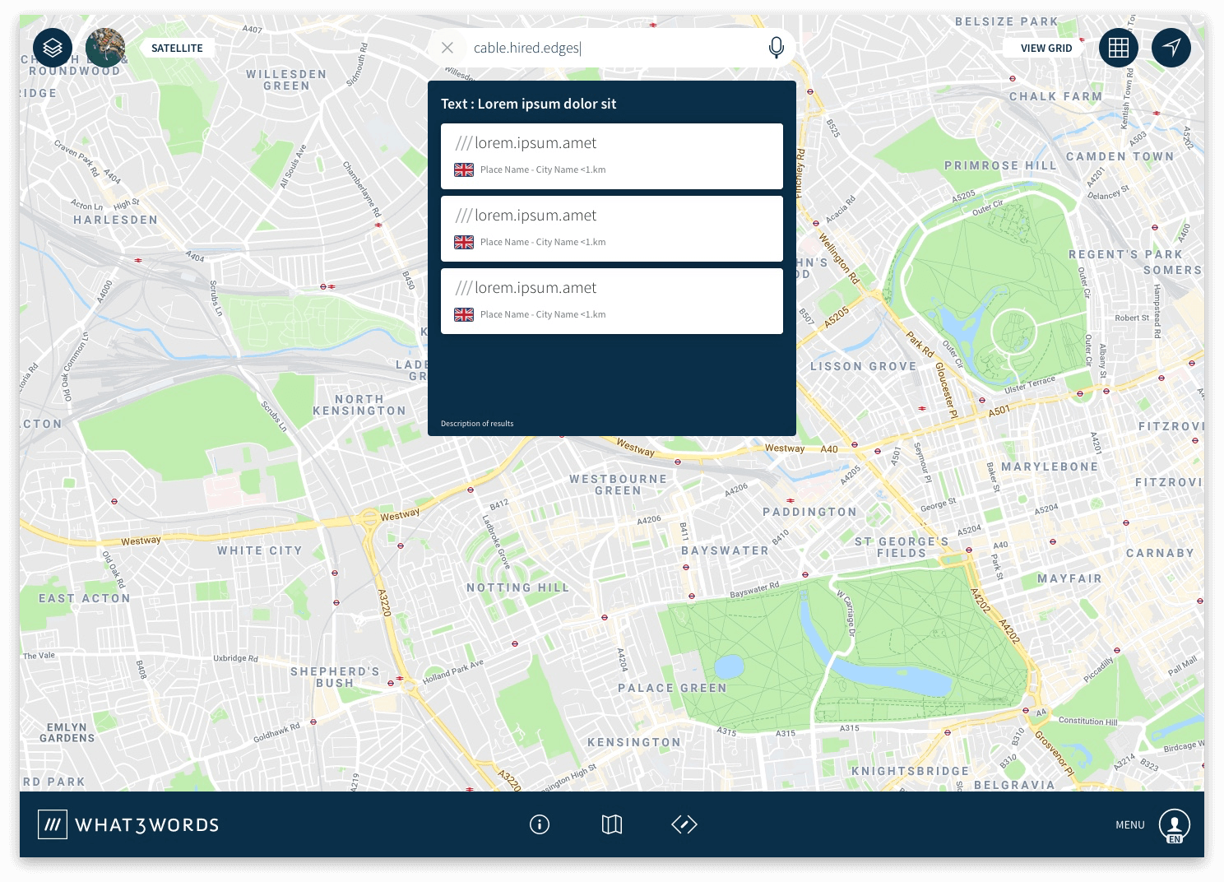The image size is (1224, 882).
Task: Toggle the grid view icon
Action: tap(1119, 48)
